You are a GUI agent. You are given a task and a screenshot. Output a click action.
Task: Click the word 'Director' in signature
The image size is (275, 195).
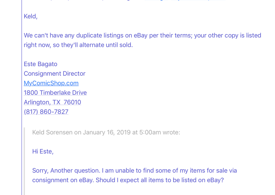pos(74,74)
